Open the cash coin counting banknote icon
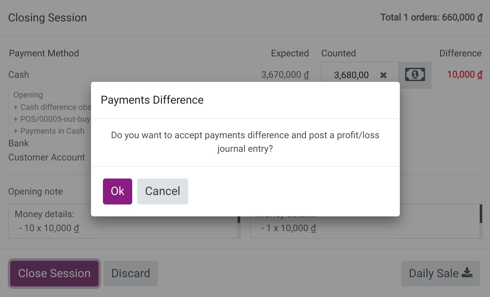 coord(415,75)
